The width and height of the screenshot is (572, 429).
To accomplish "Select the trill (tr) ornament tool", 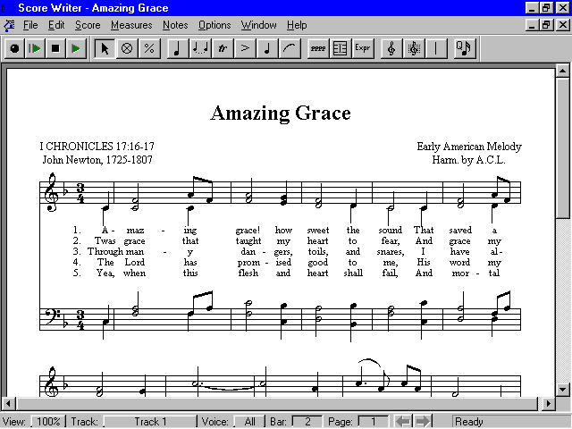I will click(223, 48).
